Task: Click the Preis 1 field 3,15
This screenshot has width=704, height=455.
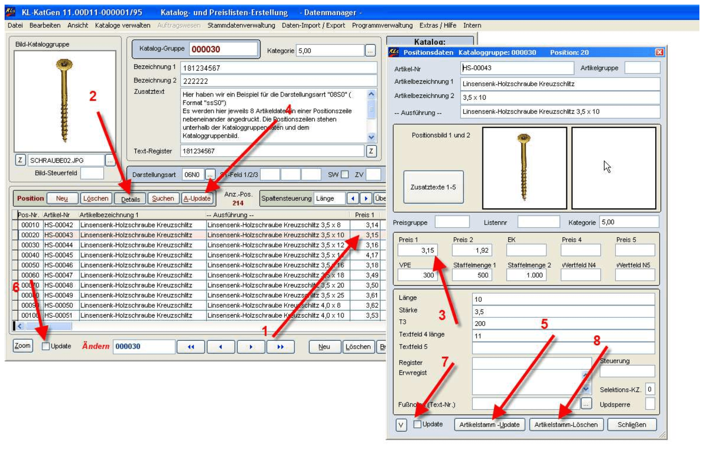Action: coord(418,250)
